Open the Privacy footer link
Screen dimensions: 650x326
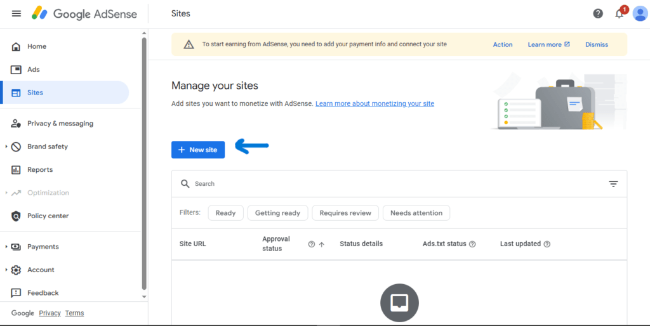click(50, 313)
